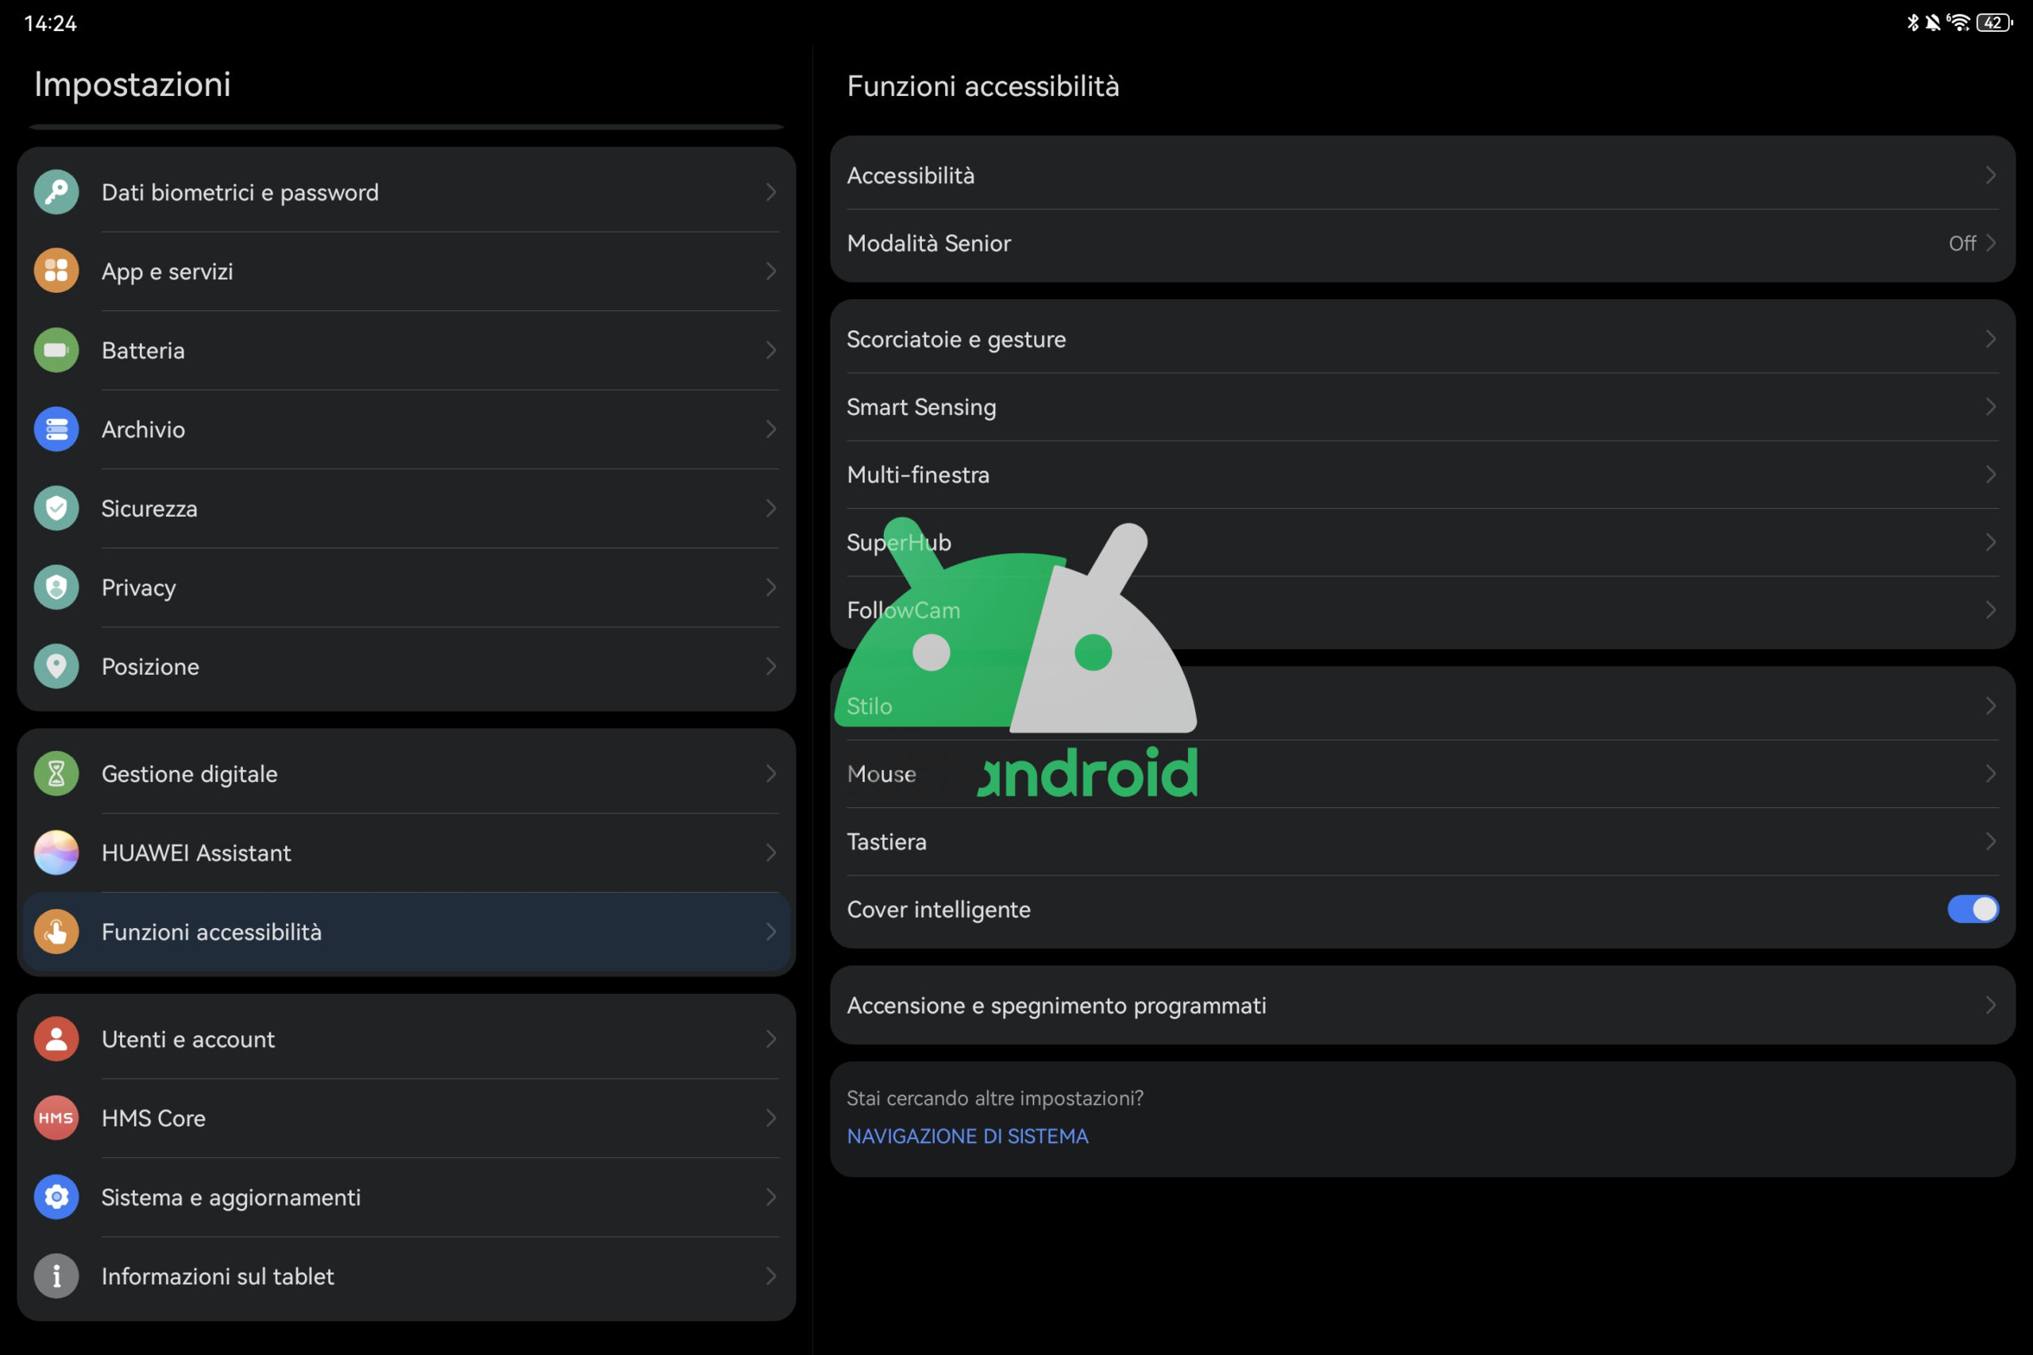Expand Scorciatoie e gesture chevron

pos(1991,339)
